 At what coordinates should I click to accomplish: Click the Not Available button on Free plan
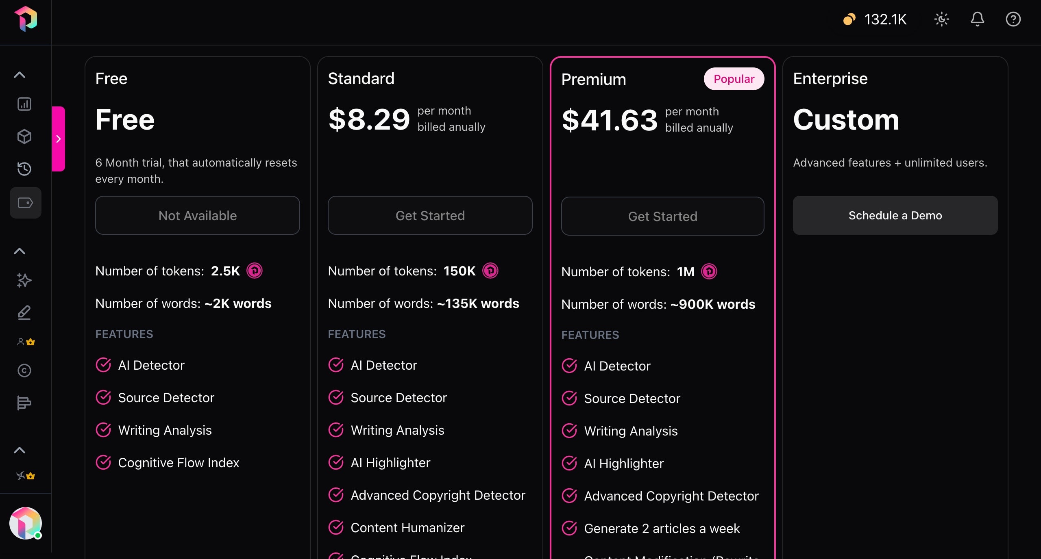pos(197,215)
